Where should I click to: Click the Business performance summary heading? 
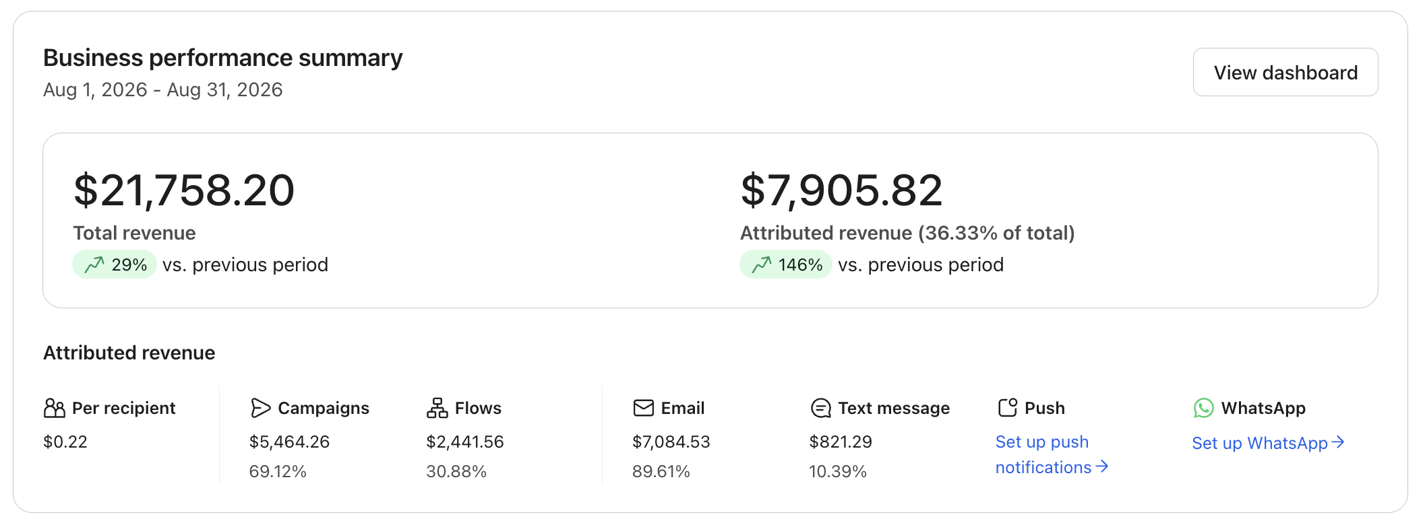click(x=223, y=58)
